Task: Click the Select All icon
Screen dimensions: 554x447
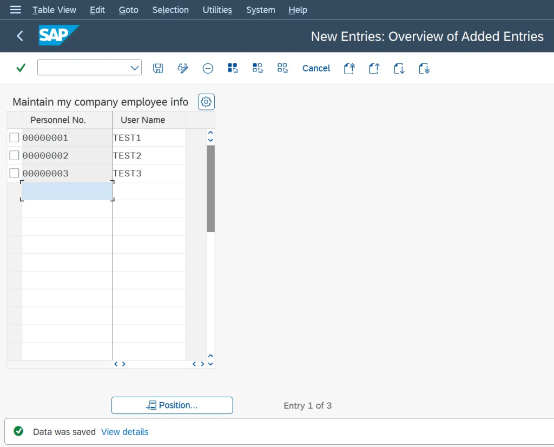Action: click(x=233, y=68)
